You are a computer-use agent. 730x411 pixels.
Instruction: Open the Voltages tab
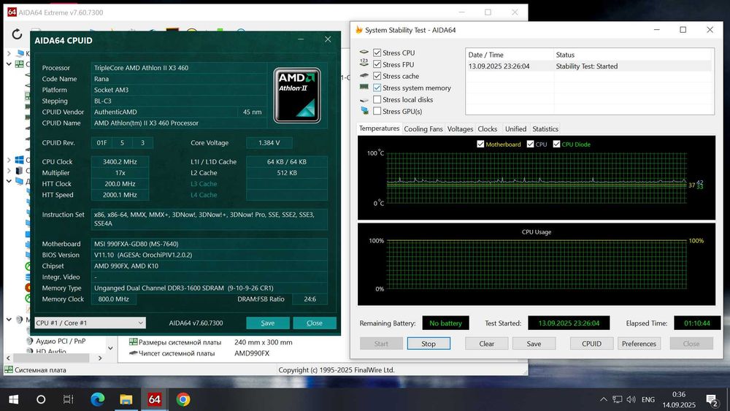coord(460,129)
